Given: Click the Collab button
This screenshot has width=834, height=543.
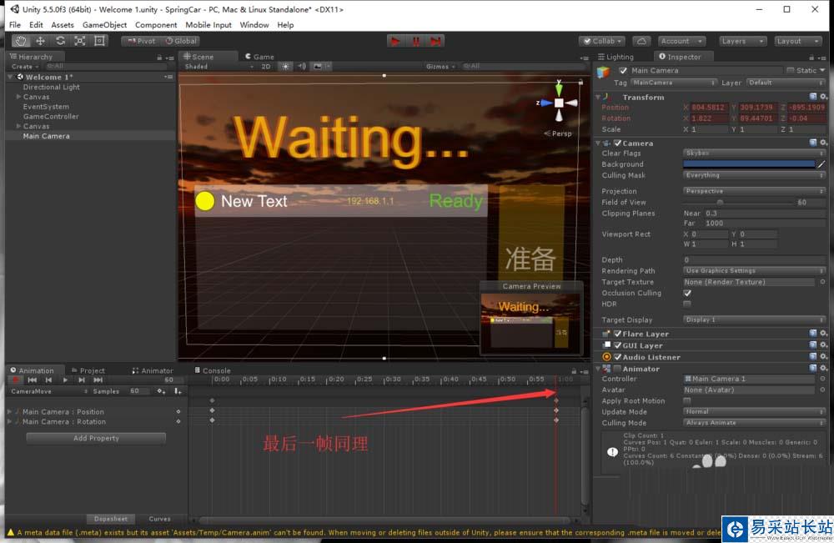Looking at the screenshot, I should point(603,41).
